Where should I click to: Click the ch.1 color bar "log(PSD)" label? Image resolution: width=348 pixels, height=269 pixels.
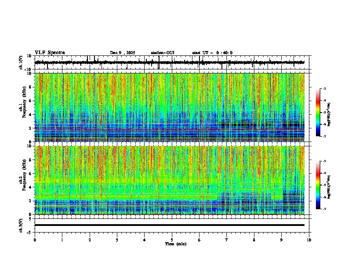click(x=329, y=115)
